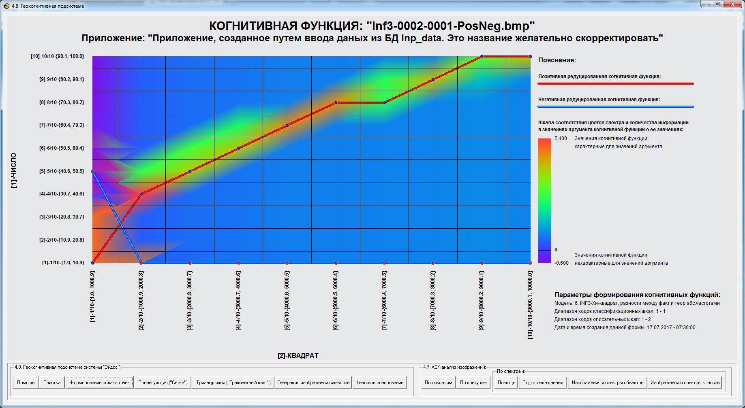Viewport: 745px width, 408px height.
Task: Open Изображения и спектры классов
Action: (685, 382)
